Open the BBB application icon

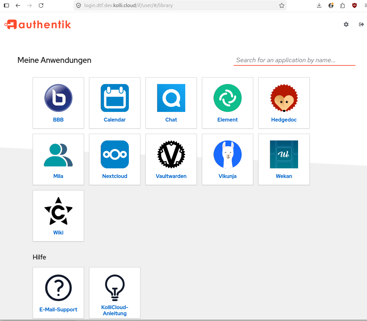click(58, 98)
